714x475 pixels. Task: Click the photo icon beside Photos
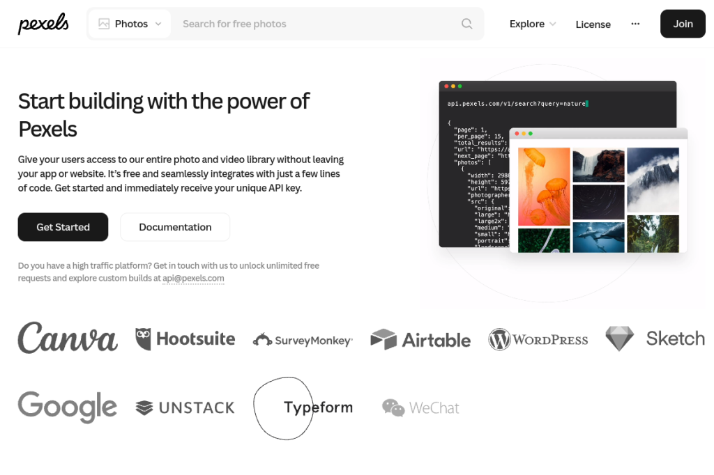point(104,24)
